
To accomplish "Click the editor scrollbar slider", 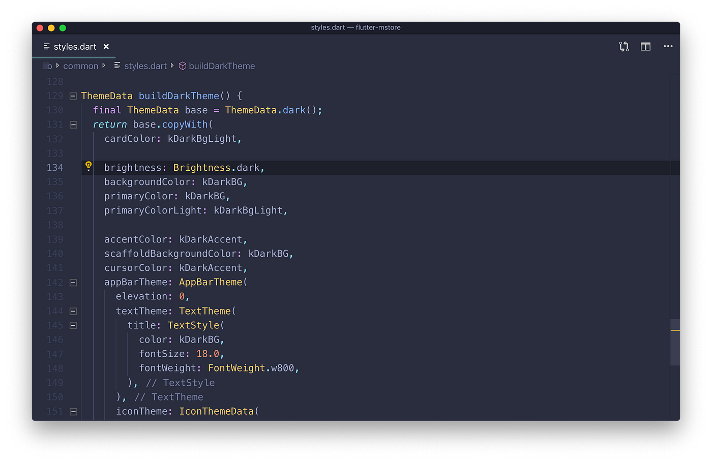I will point(675,342).
